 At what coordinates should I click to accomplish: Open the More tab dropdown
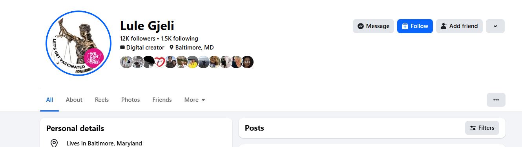tap(195, 100)
